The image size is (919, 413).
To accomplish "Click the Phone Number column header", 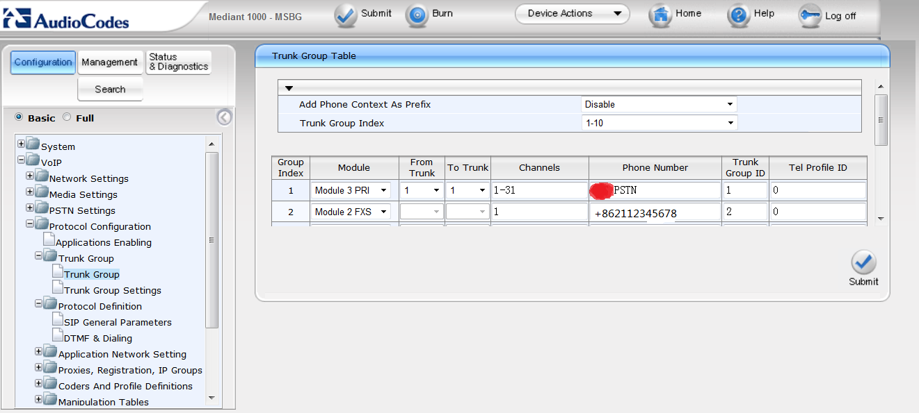I will [655, 167].
